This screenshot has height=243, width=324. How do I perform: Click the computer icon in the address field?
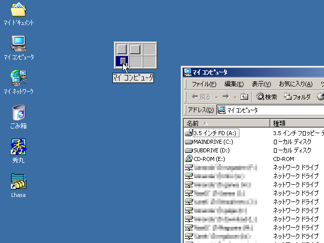coord(222,110)
